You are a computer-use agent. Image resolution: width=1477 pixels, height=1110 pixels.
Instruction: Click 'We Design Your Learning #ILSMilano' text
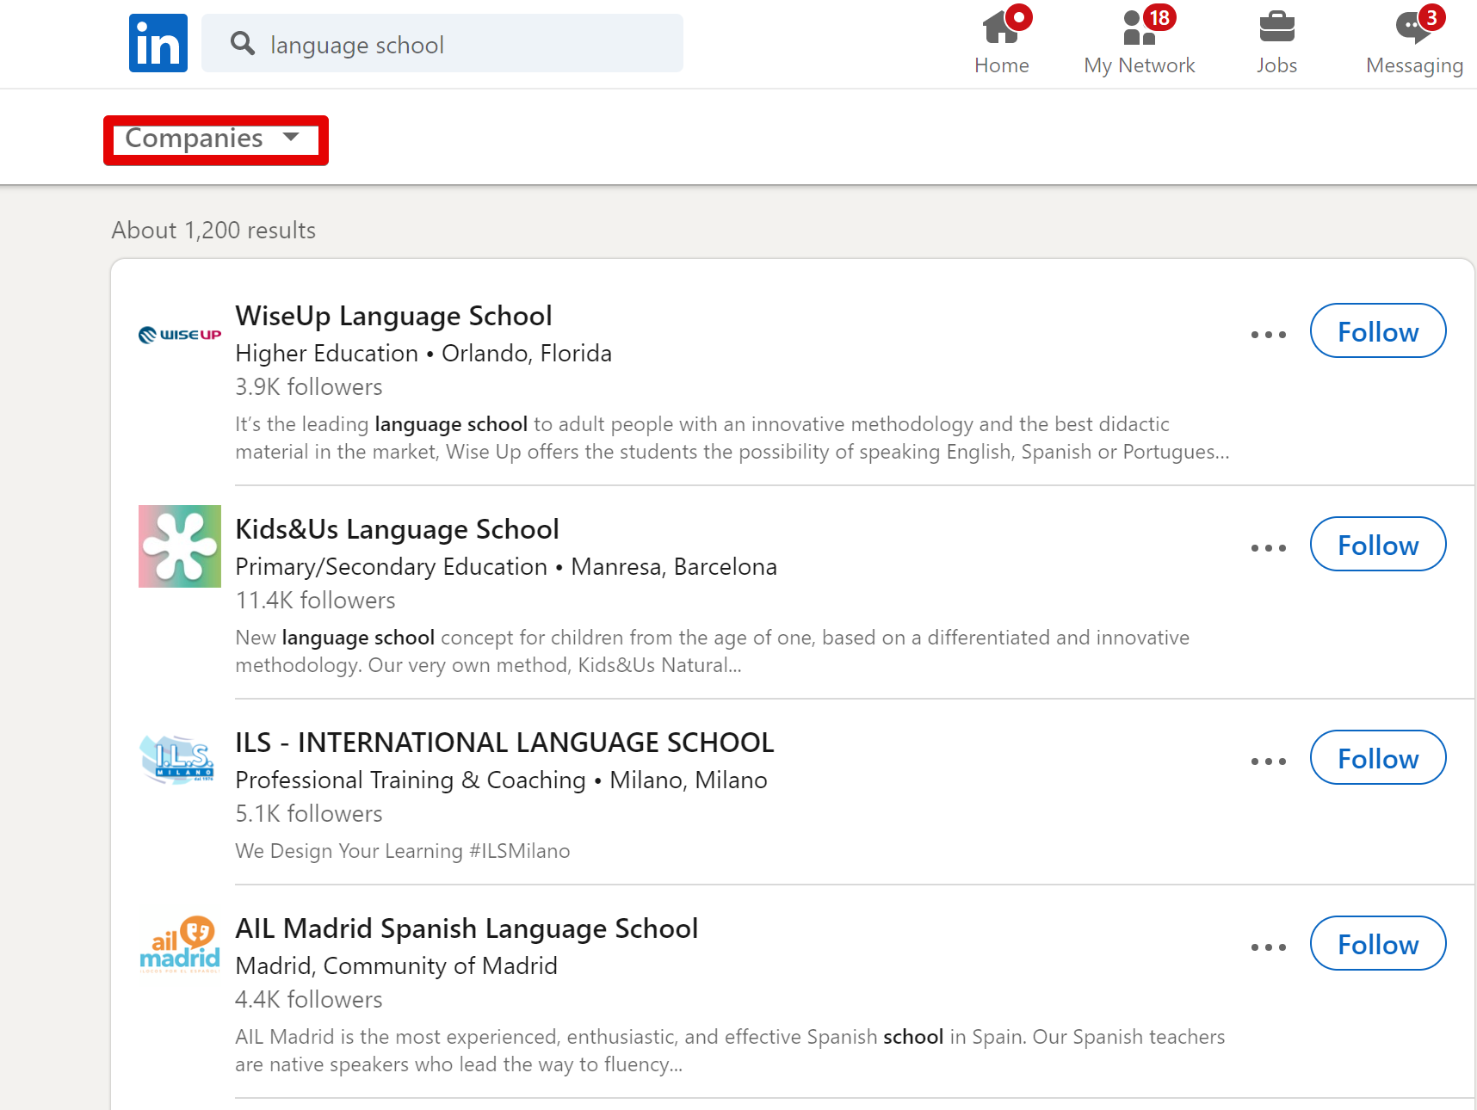pos(403,851)
